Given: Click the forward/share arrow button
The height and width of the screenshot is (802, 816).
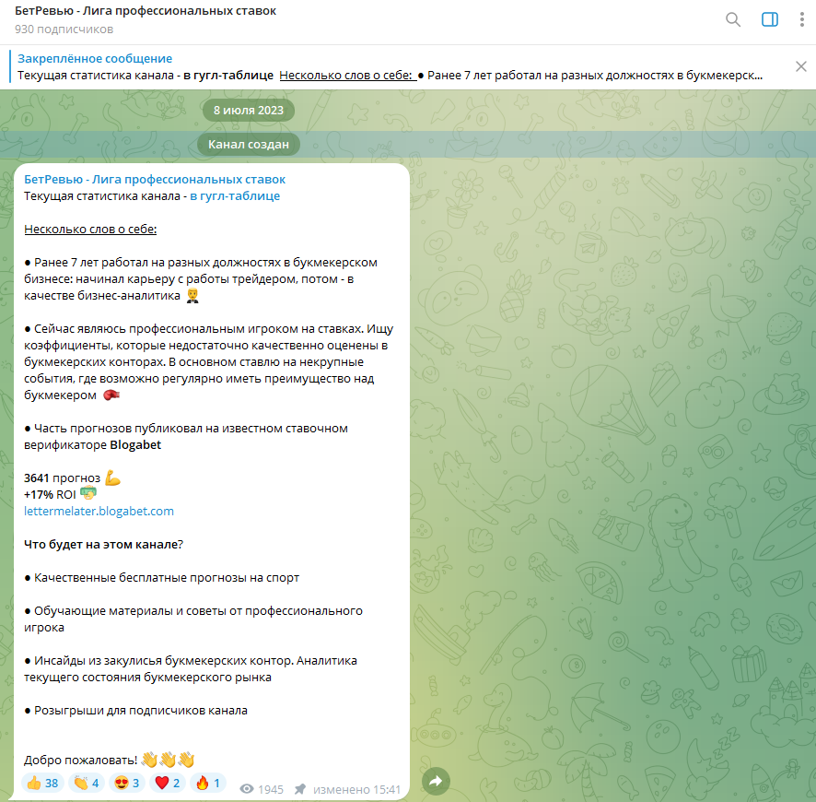Looking at the screenshot, I should coord(436,781).
